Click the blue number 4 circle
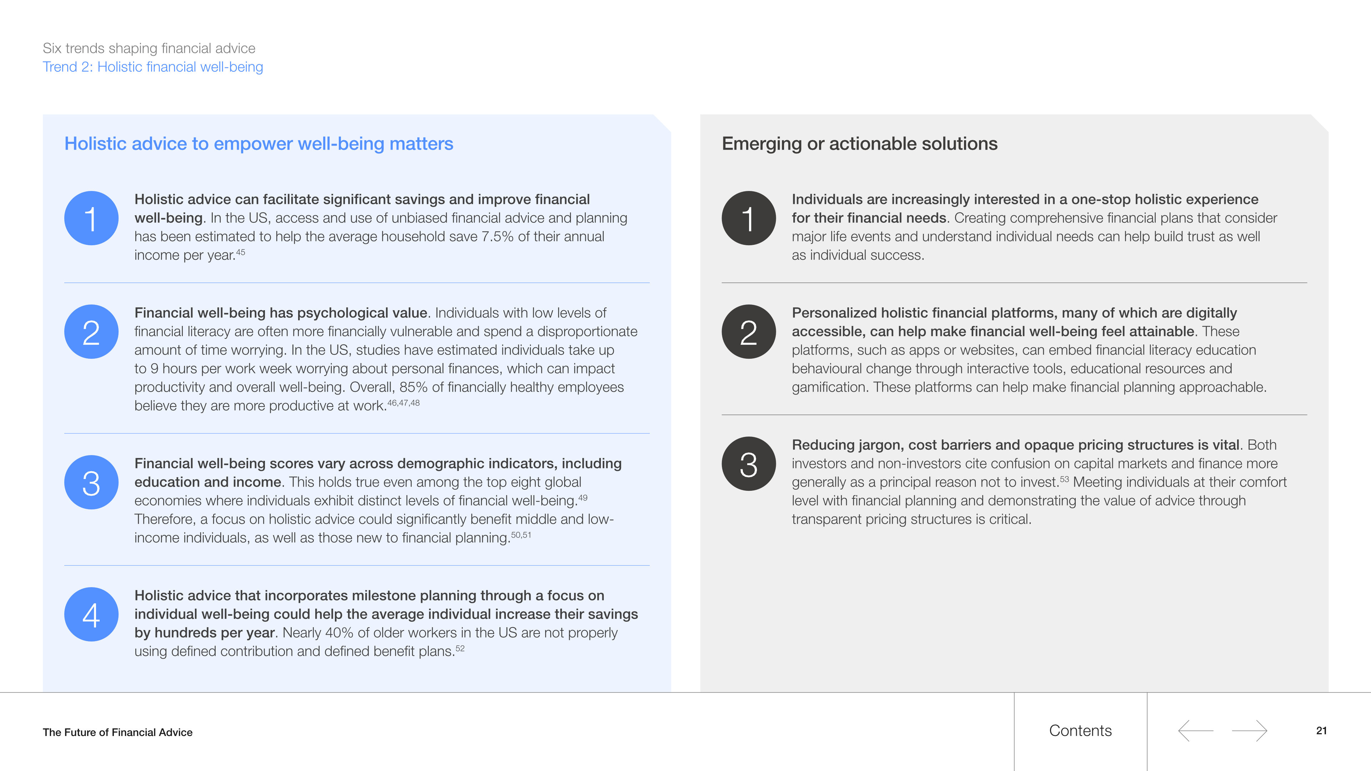This screenshot has height=771, width=1371. (91, 614)
